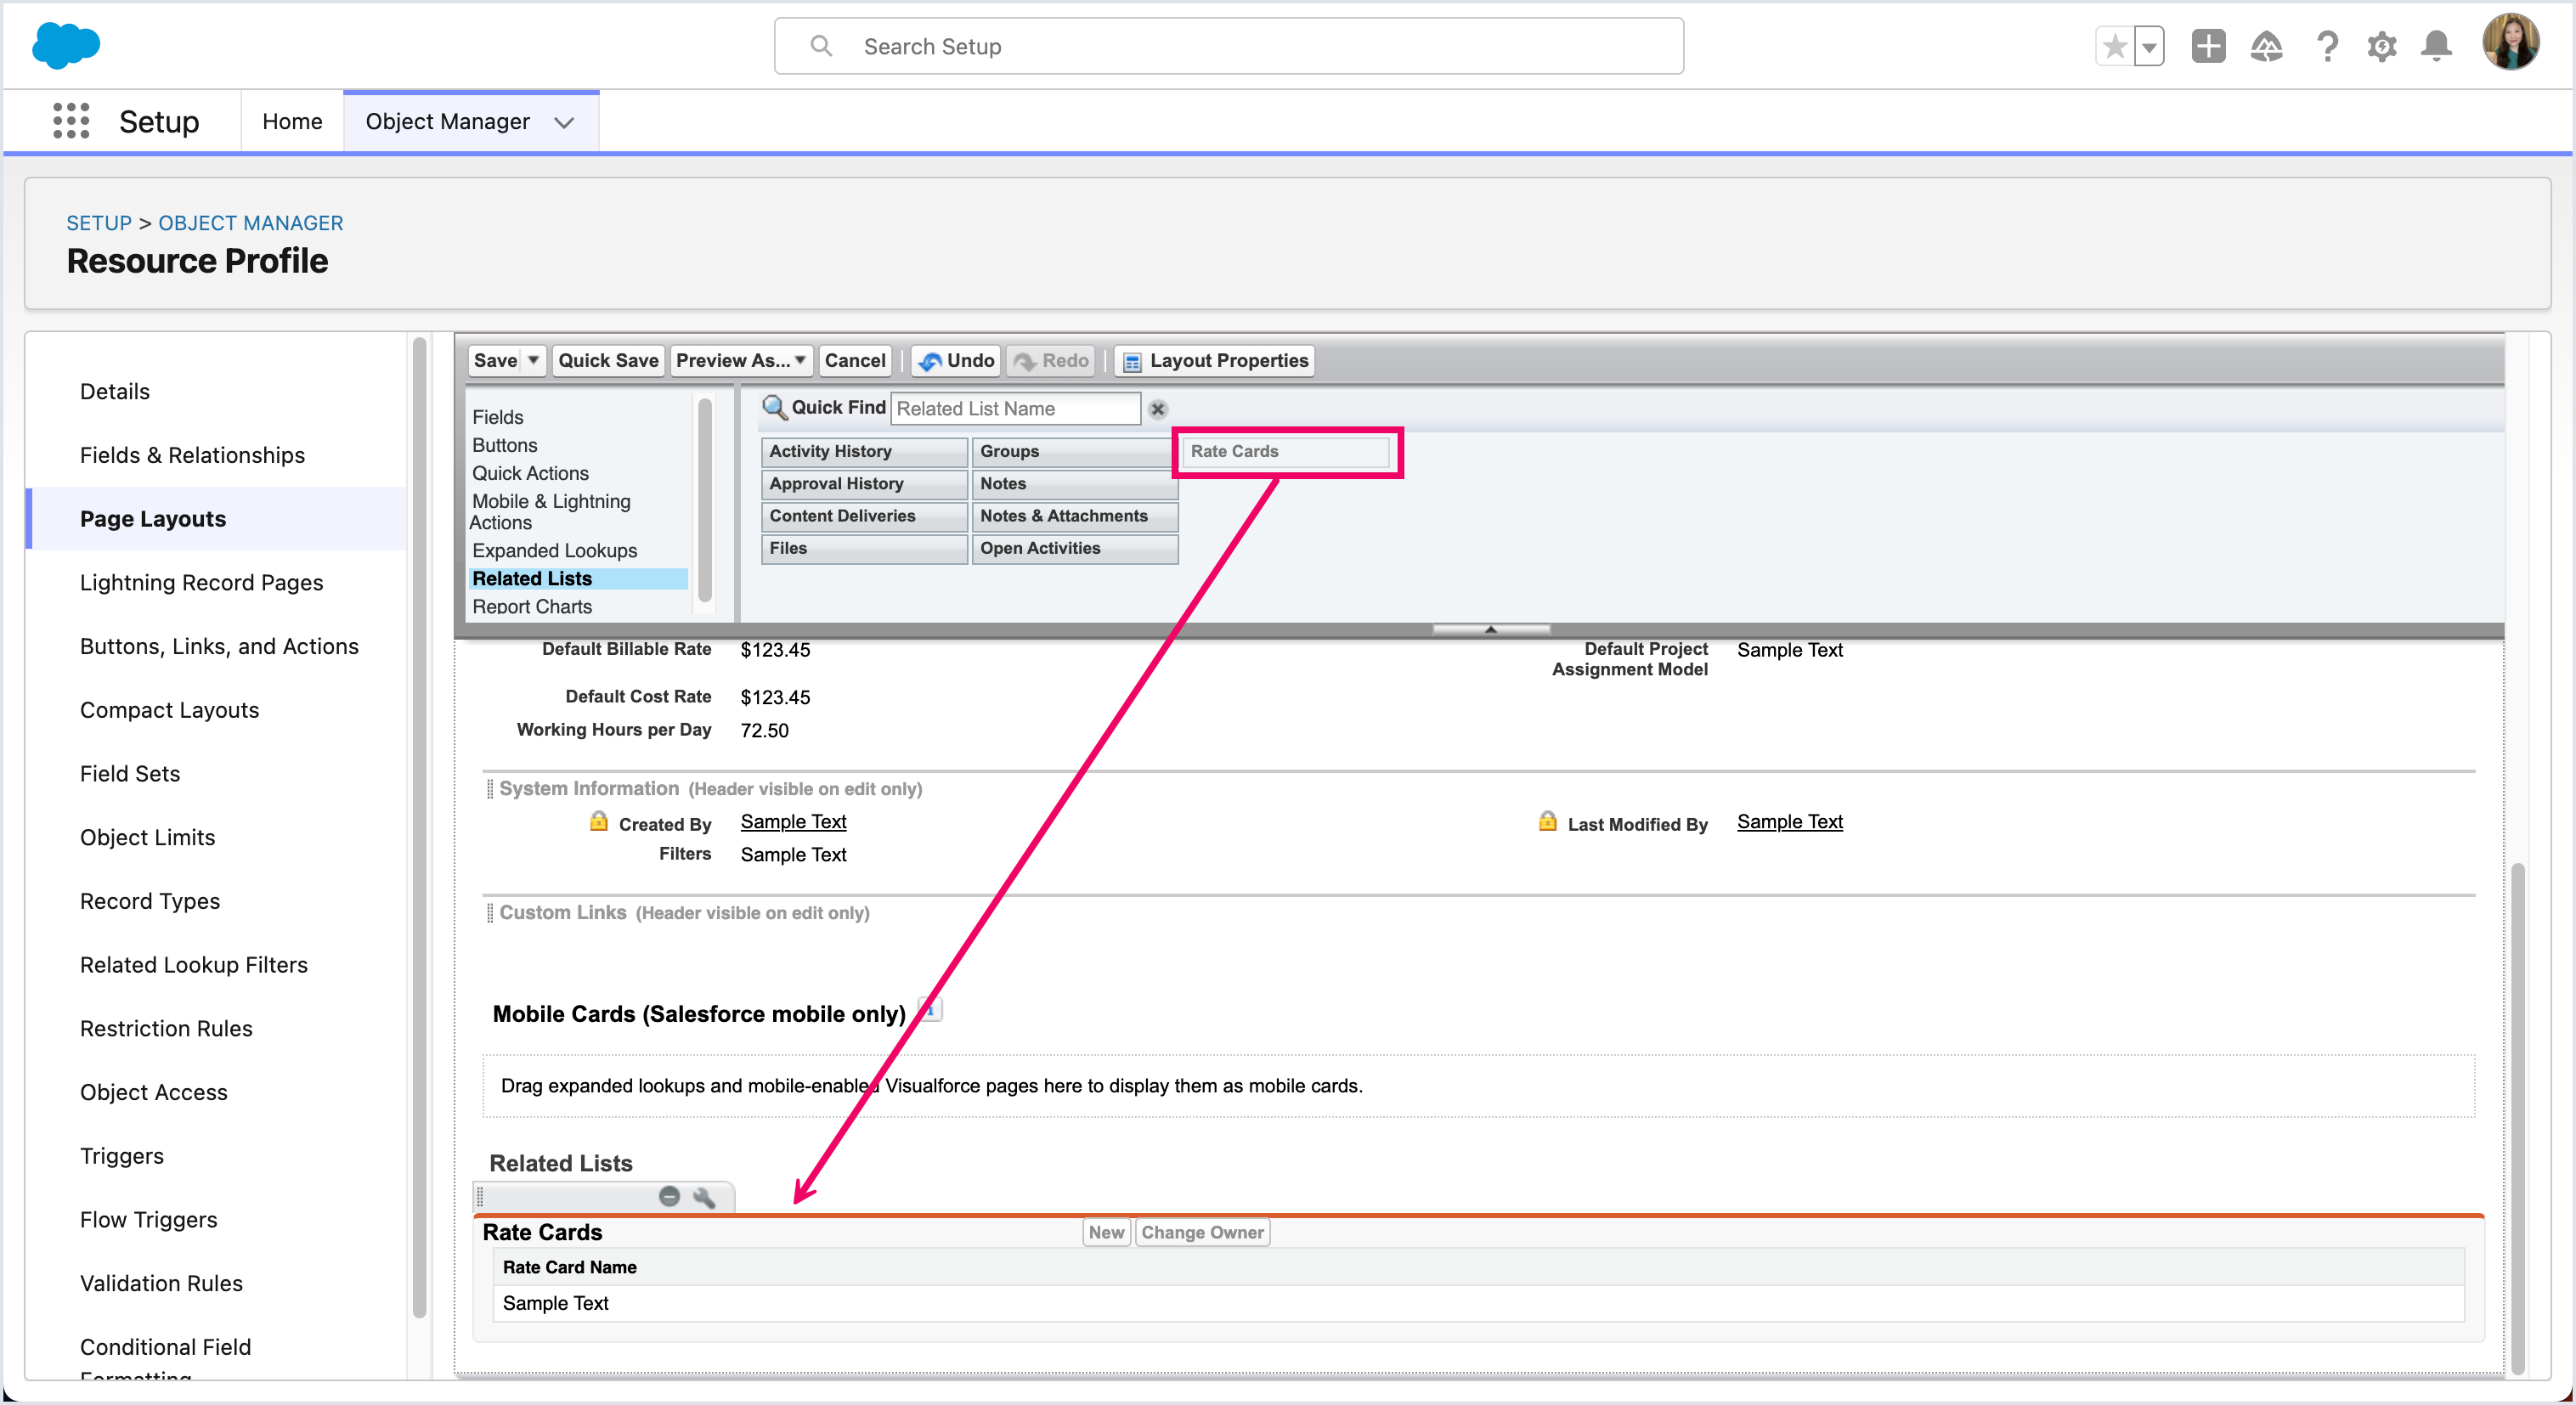Screen dimensions: 2576x1405
Task: Click New button in Rate Cards list
Action: click(1106, 1232)
